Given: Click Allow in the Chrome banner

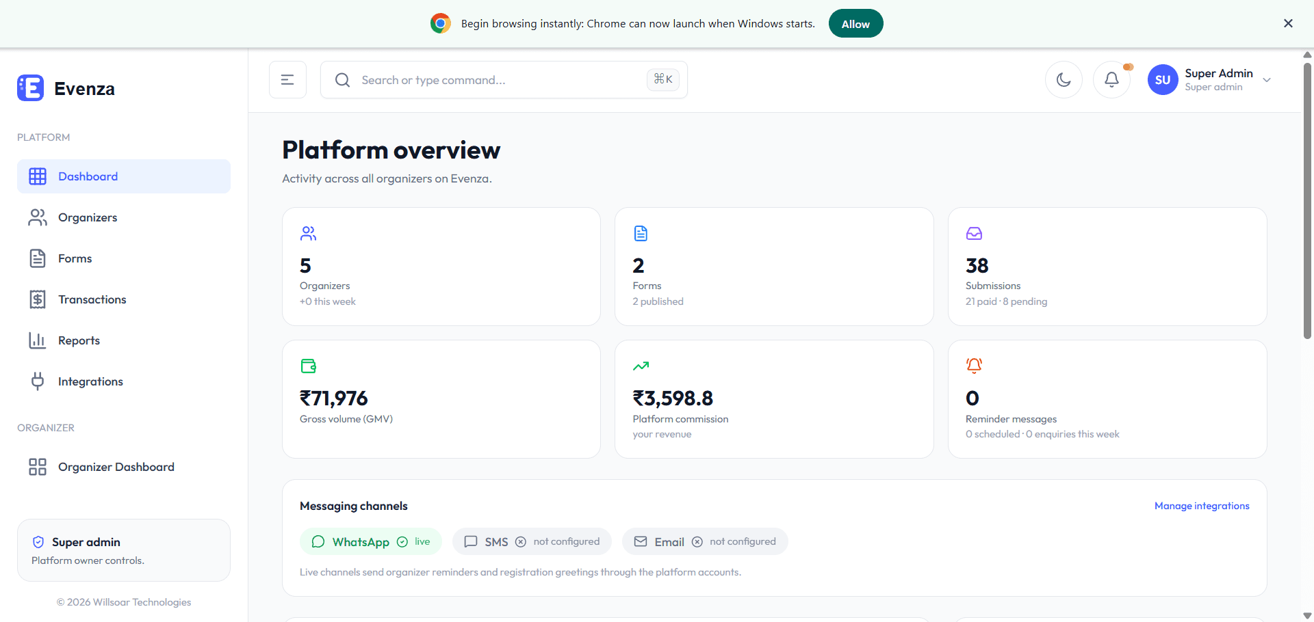Looking at the screenshot, I should coord(855,23).
